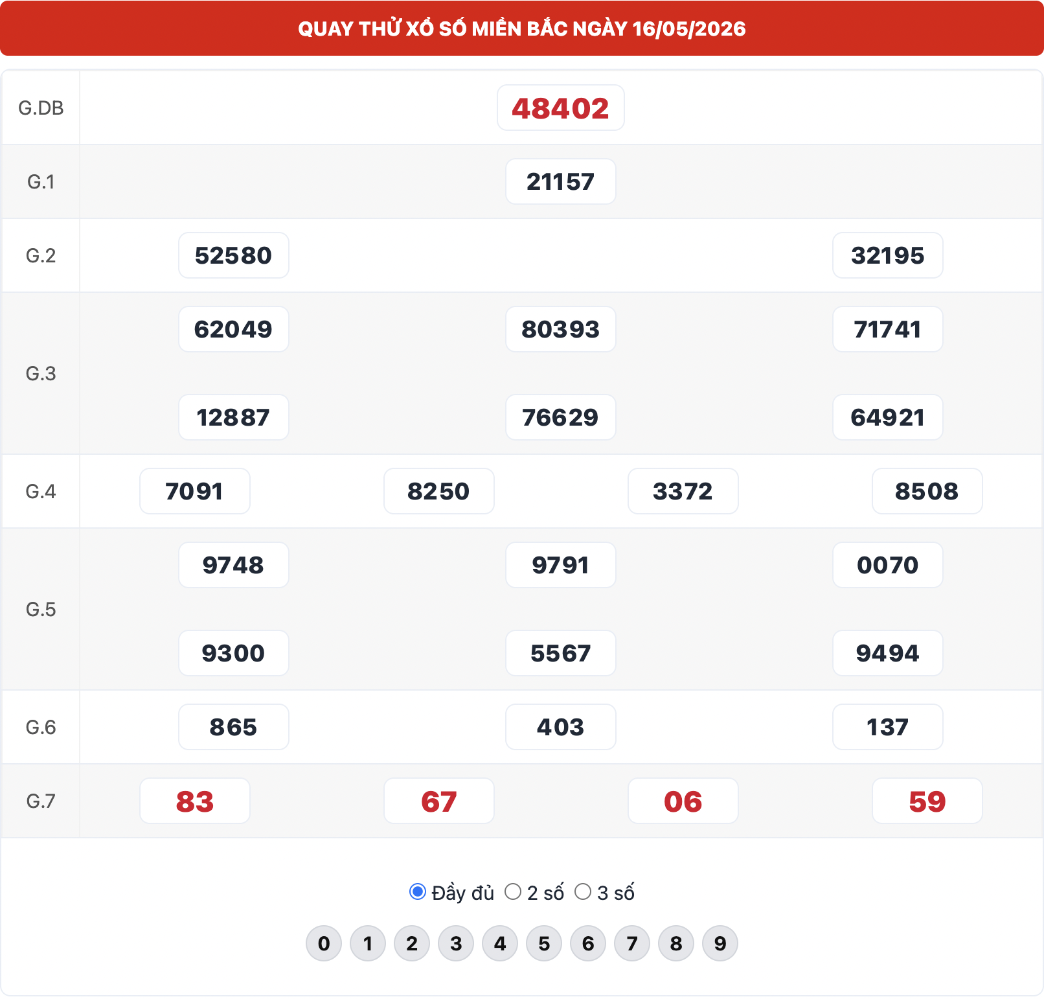Screen dimensions: 1044x999
Task: Click digit filter circle 7
Action: coord(632,943)
